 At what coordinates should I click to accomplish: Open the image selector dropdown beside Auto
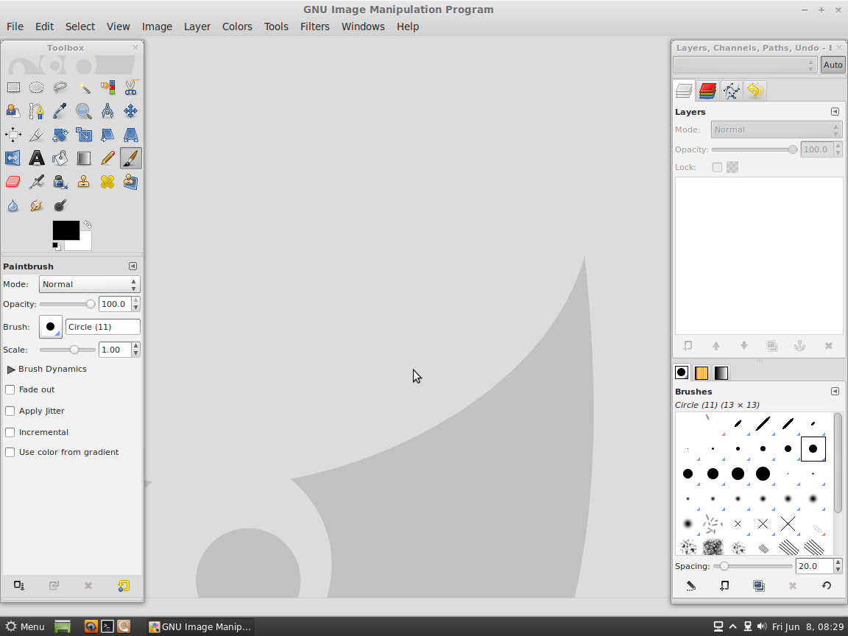pyautogui.click(x=745, y=65)
